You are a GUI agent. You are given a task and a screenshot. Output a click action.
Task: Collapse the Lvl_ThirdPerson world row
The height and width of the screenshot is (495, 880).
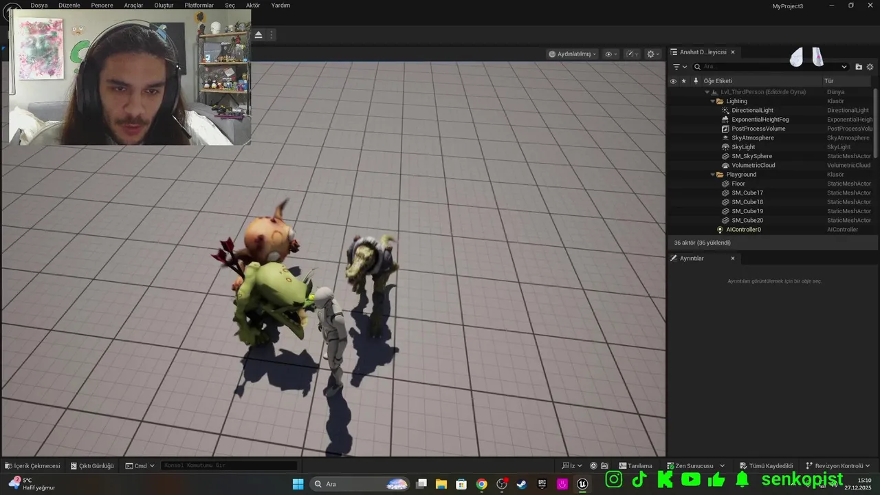tap(707, 92)
